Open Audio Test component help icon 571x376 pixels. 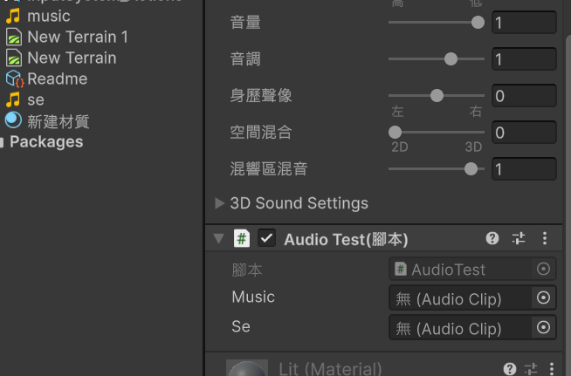492,238
